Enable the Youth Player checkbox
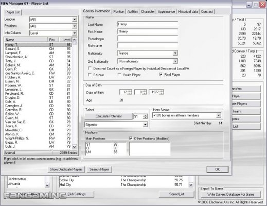267x206 pixels. click(x=119, y=75)
